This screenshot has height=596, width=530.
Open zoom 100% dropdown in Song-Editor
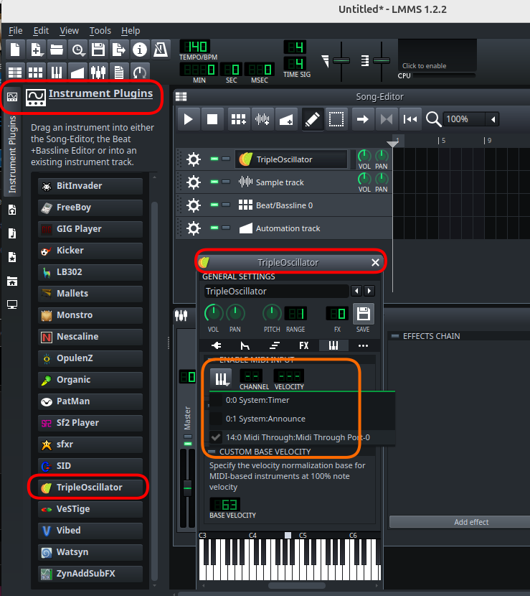493,119
